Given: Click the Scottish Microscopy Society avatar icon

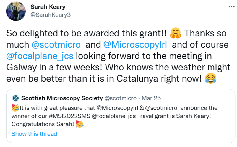Looking at the screenshot, I should pyautogui.click(x=15, y=98).
